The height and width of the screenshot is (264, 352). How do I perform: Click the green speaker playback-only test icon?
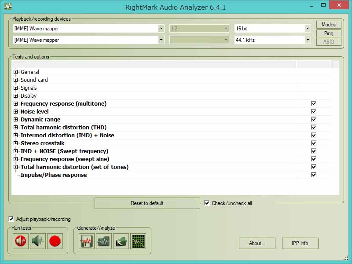[x=38, y=241]
